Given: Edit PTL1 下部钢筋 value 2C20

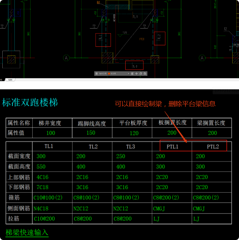Looking at the screenshot, I should point(162,187).
